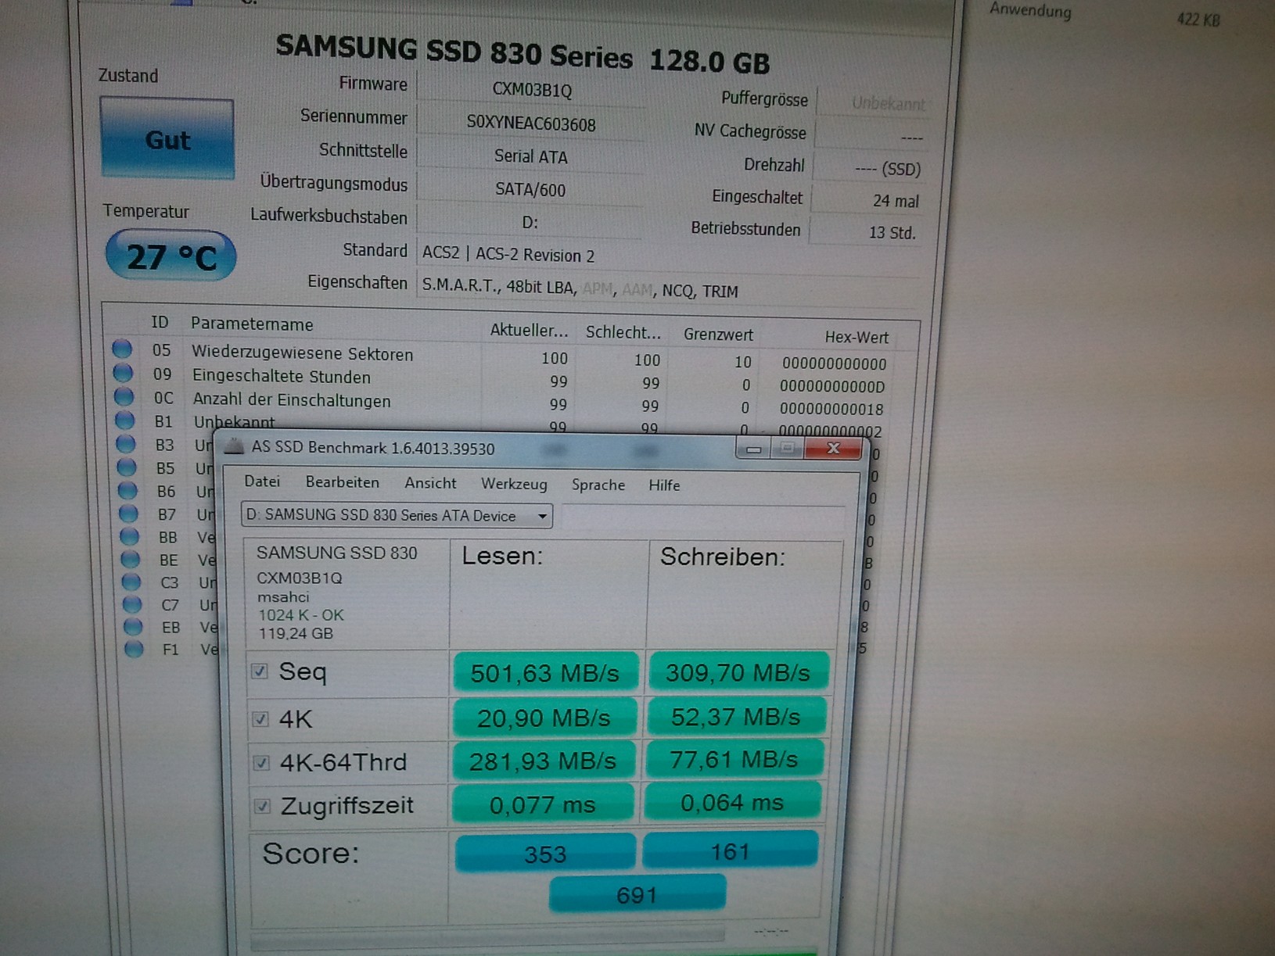
Task: Click the Laufwerksbuchstaben D: field
Action: pos(530,222)
